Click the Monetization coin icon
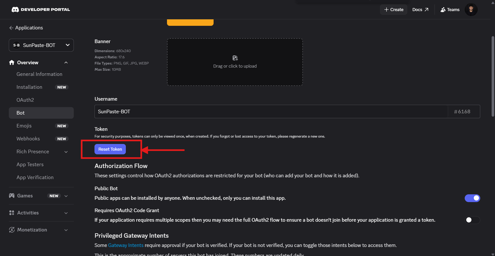The height and width of the screenshot is (256, 495). coord(12,230)
